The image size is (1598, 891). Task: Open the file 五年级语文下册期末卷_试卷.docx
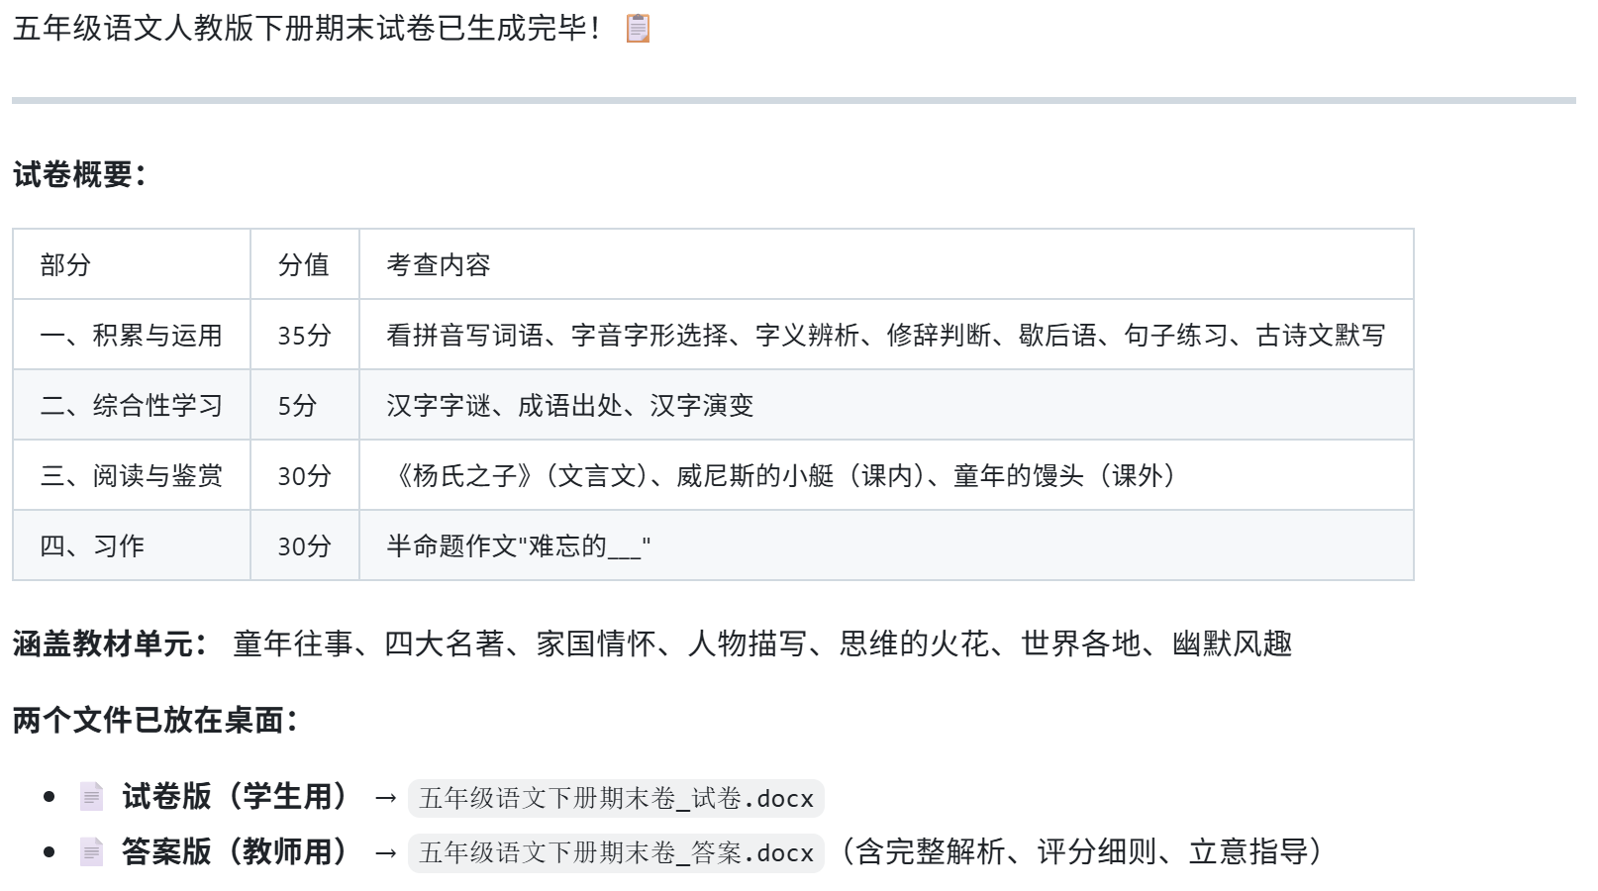click(x=616, y=798)
